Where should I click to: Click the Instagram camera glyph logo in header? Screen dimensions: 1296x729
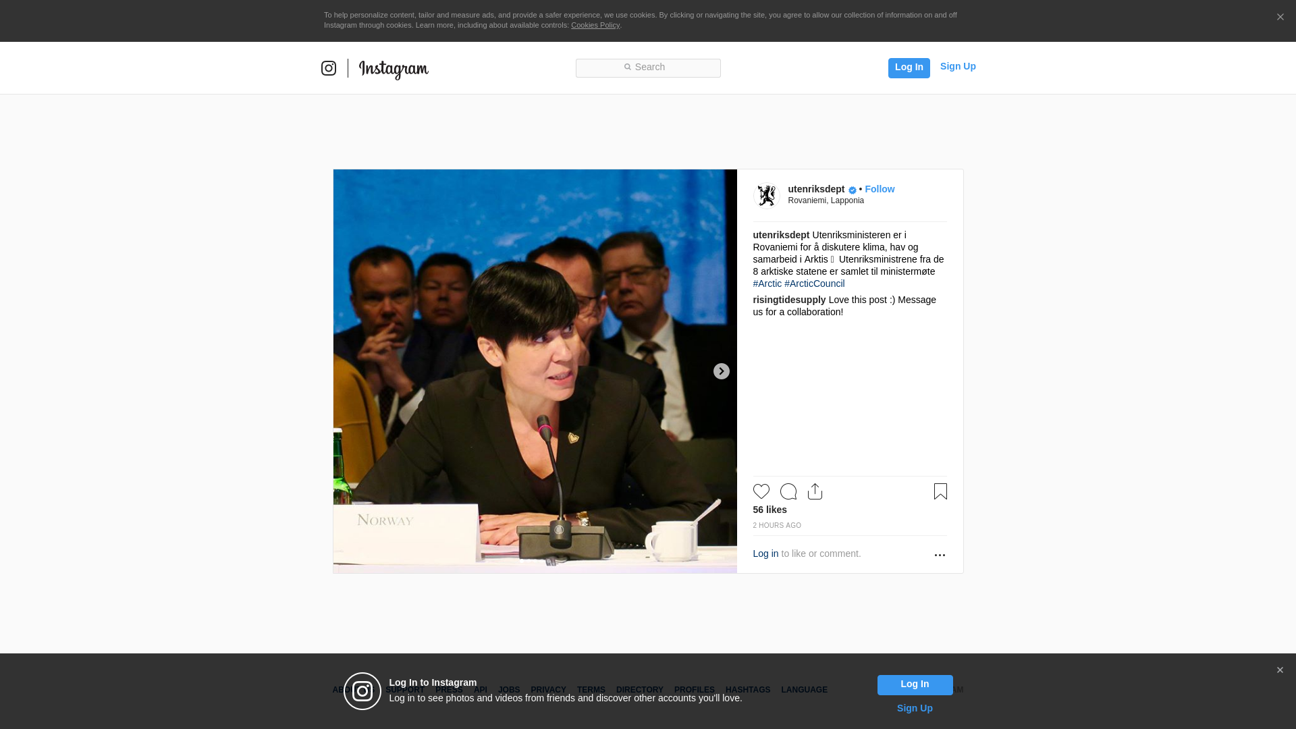329,68
